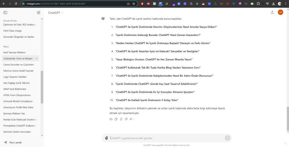Open the change model sparkle dropdown
Viewport: 289px width, 147px height.
pos(132,119)
